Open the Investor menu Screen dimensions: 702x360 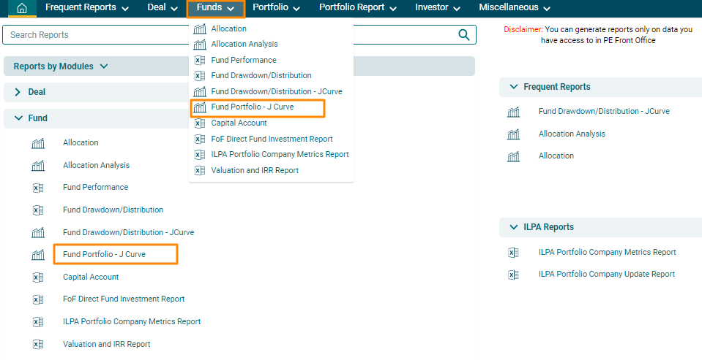click(437, 8)
